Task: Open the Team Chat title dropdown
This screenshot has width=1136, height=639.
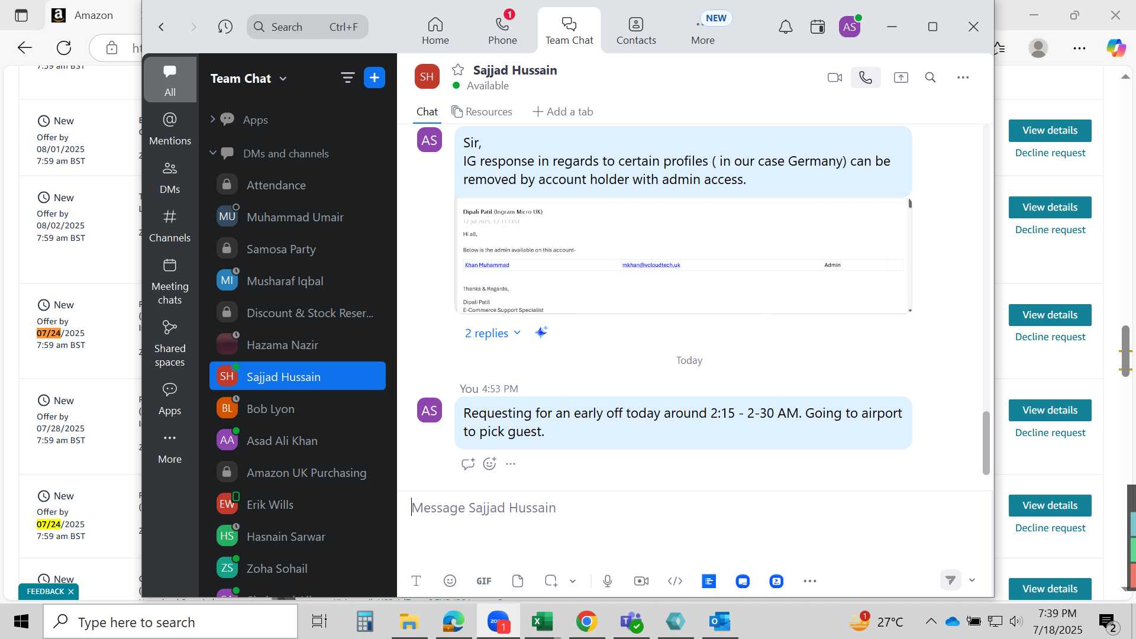Action: (249, 78)
